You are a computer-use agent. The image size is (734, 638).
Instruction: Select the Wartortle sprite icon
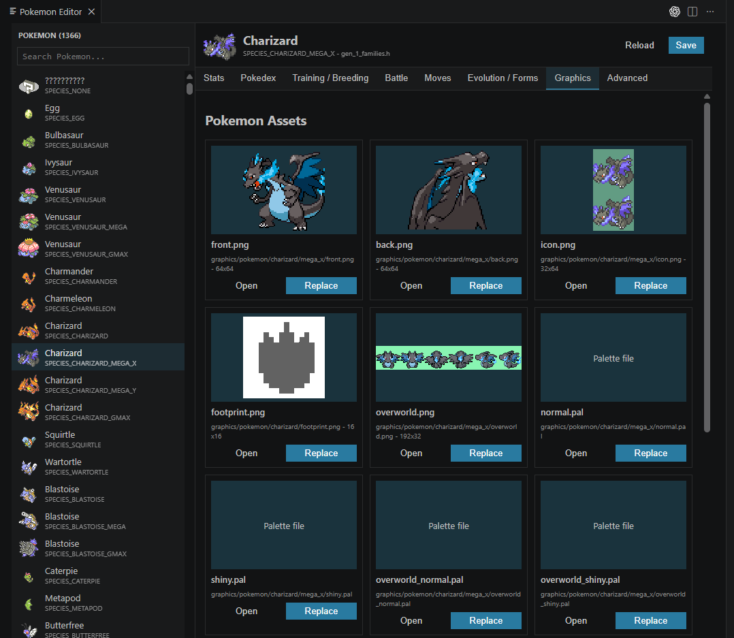[x=29, y=468]
